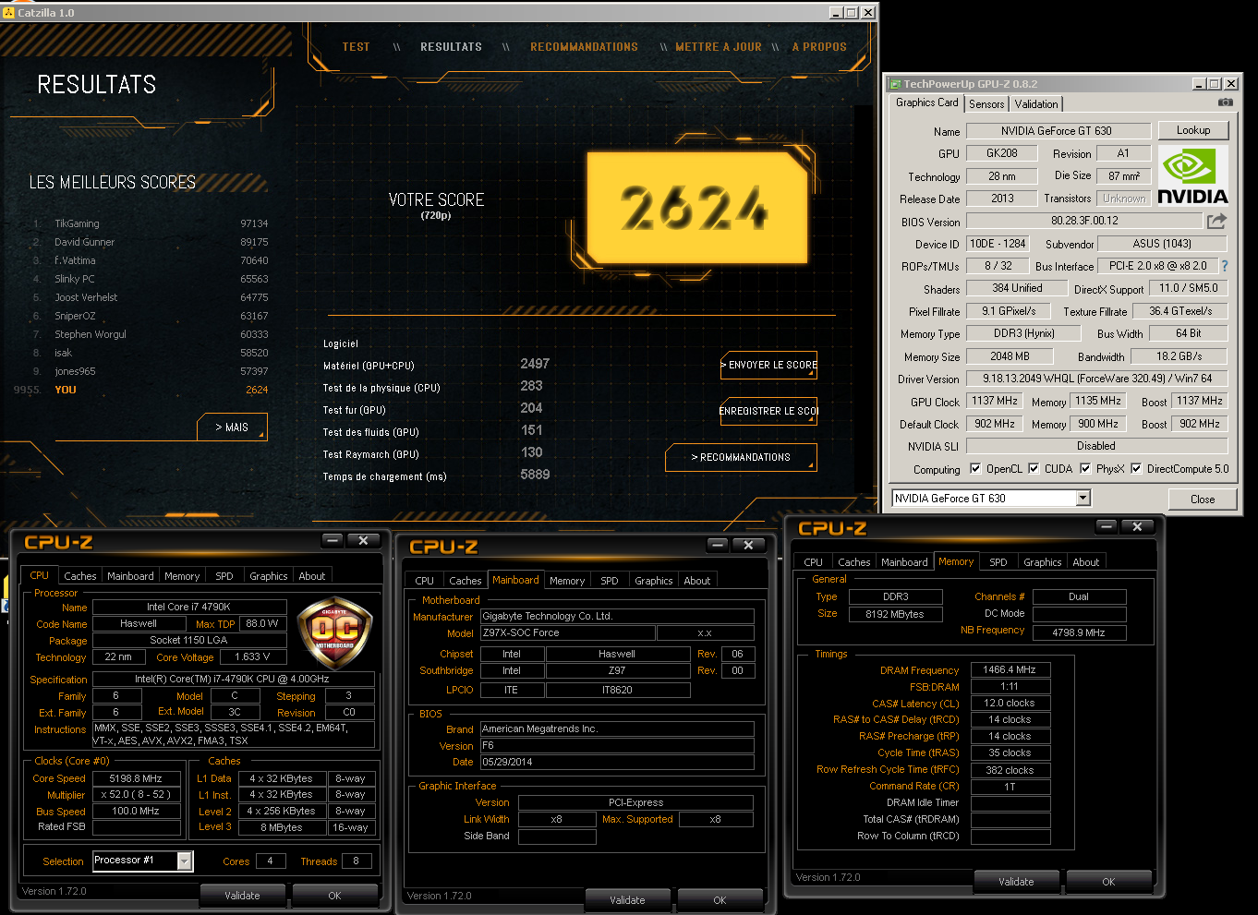Switch to the Sensors tab in GPU-Z
Image resolution: width=1258 pixels, height=915 pixels.
coord(986,104)
